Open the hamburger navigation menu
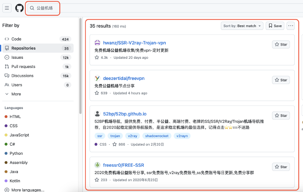 click(x=7, y=8)
